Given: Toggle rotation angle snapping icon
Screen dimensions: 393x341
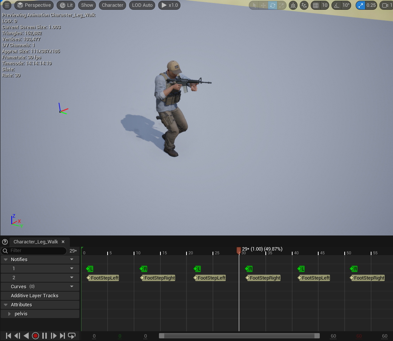Looking at the screenshot, I should click(337, 5).
